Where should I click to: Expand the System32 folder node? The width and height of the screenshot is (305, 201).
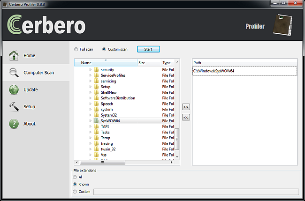point(91,115)
